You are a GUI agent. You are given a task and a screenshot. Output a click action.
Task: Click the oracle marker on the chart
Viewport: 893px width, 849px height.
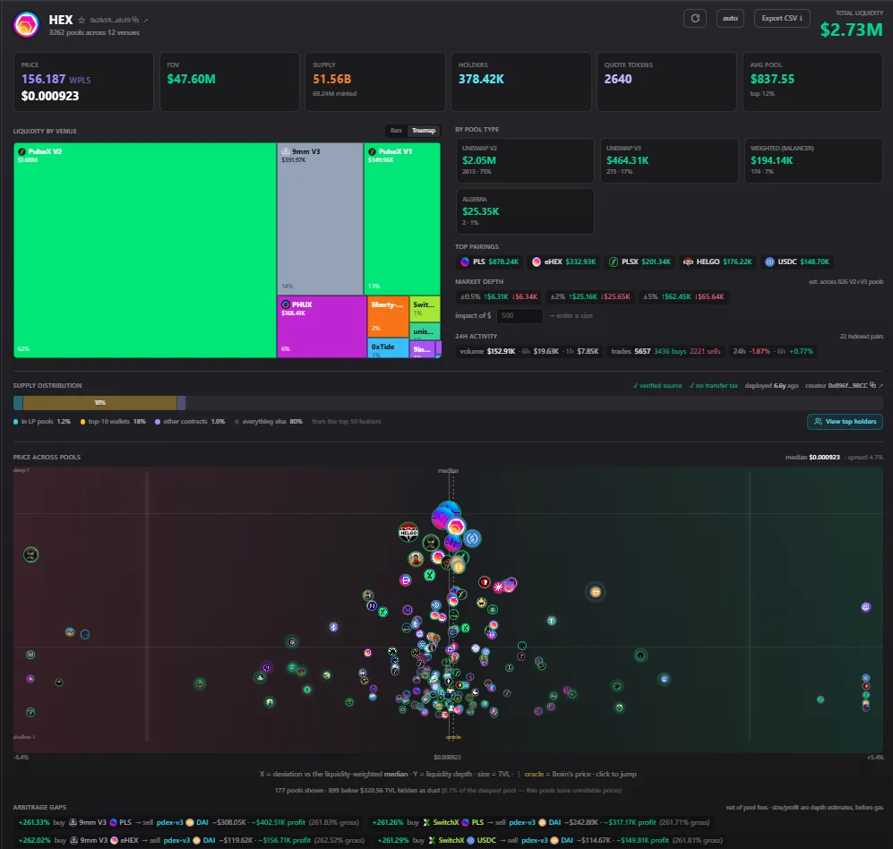coord(453,737)
